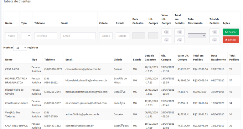
Task: Click value R$122976.99
Action: (200, 126)
